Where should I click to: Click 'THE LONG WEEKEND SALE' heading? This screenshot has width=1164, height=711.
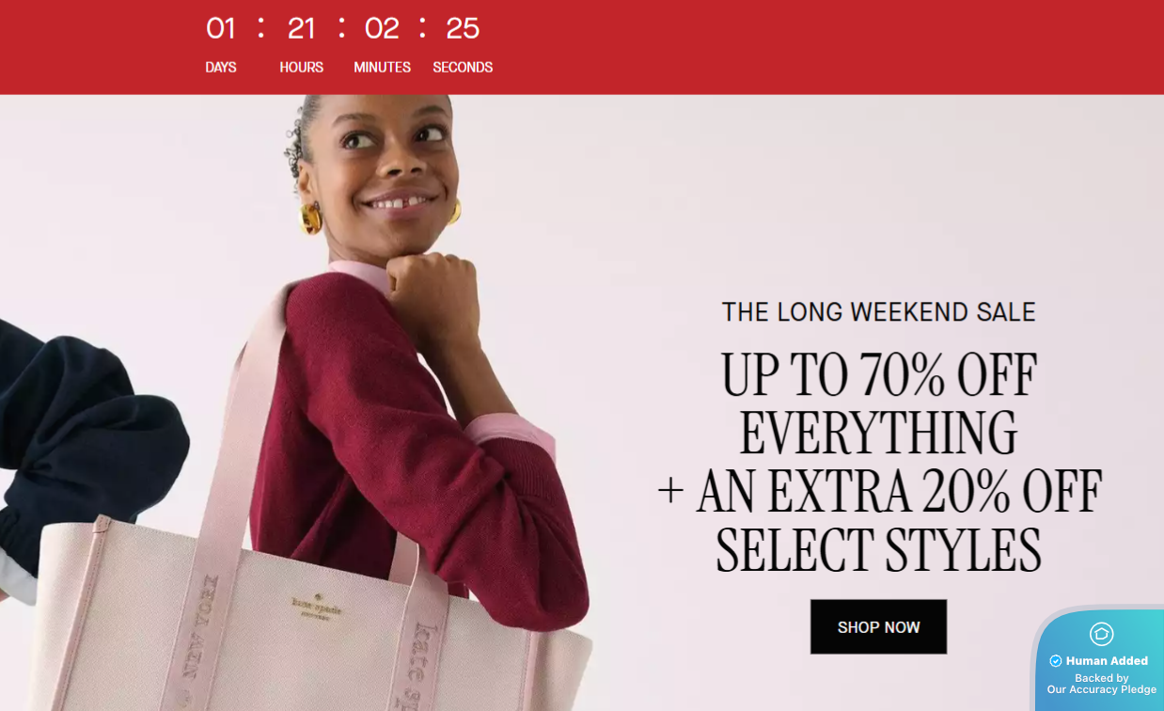click(878, 312)
